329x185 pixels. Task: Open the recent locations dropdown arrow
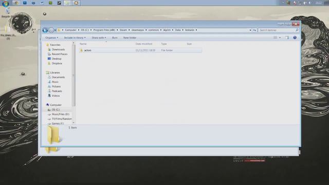(x=55, y=30)
